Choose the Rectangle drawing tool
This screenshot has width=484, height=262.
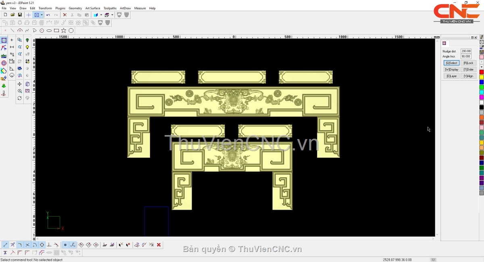click(x=56, y=31)
